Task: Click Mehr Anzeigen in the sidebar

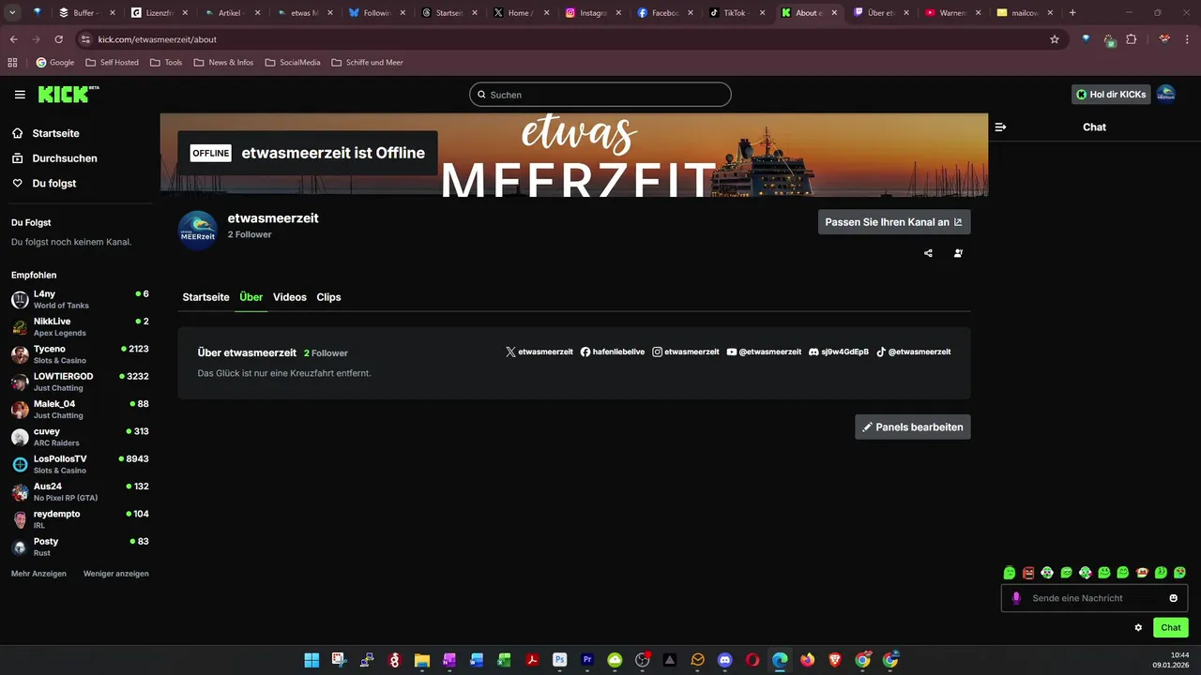Action: click(38, 574)
